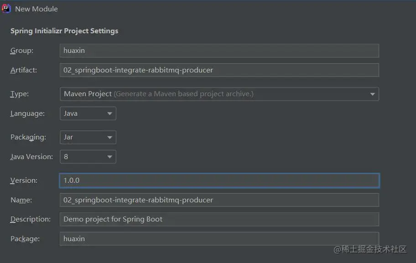
Task: Click the Spring Initializr Project Settings heading
Action: pos(64,31)
